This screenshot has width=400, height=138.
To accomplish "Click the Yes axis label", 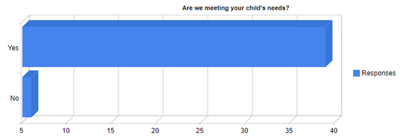I will pyautogui.click(x=13, y=48).
